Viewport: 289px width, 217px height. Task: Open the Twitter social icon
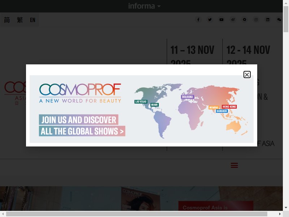coord(210,20)
